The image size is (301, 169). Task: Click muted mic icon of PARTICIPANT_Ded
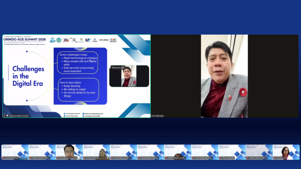click(x=166, y=158)
